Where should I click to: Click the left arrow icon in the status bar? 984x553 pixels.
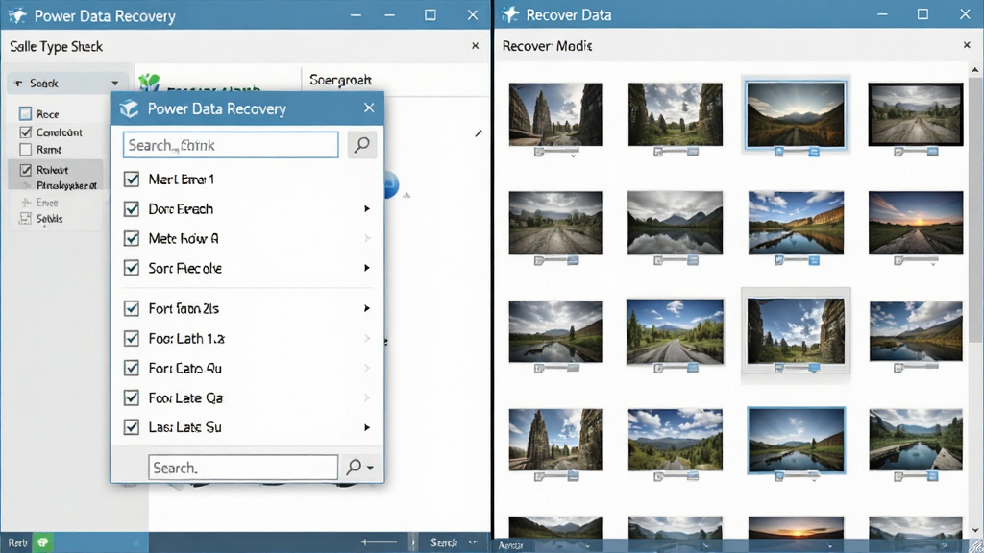[379, 542]
